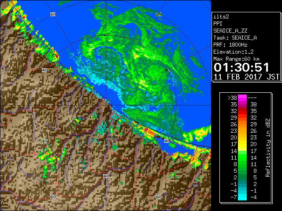Click the 40 range label south of center

(x=106, y=176)
